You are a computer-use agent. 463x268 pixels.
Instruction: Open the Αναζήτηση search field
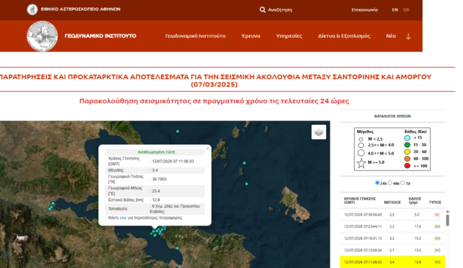(280, 10)
